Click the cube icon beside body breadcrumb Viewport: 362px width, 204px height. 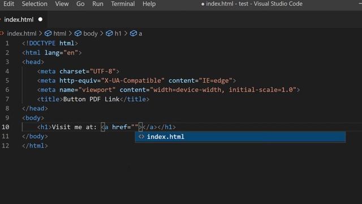click(x=78, y=33)
